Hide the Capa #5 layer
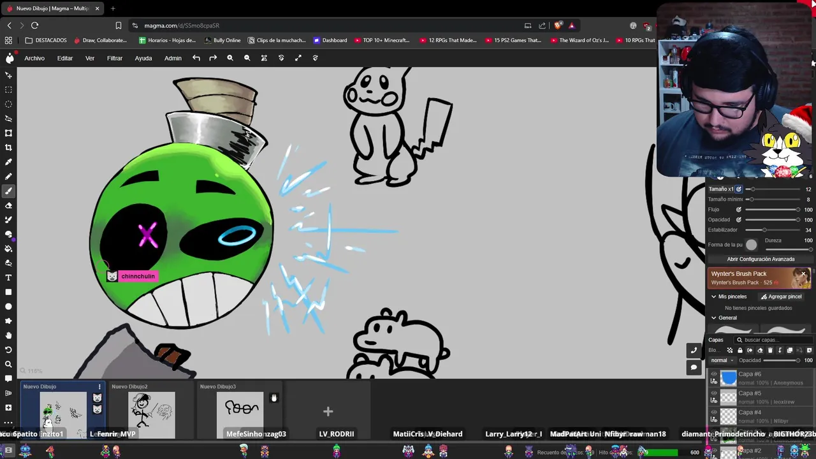Image resolution: width=816 pixels, height=459 pixels. click(714, 394)
